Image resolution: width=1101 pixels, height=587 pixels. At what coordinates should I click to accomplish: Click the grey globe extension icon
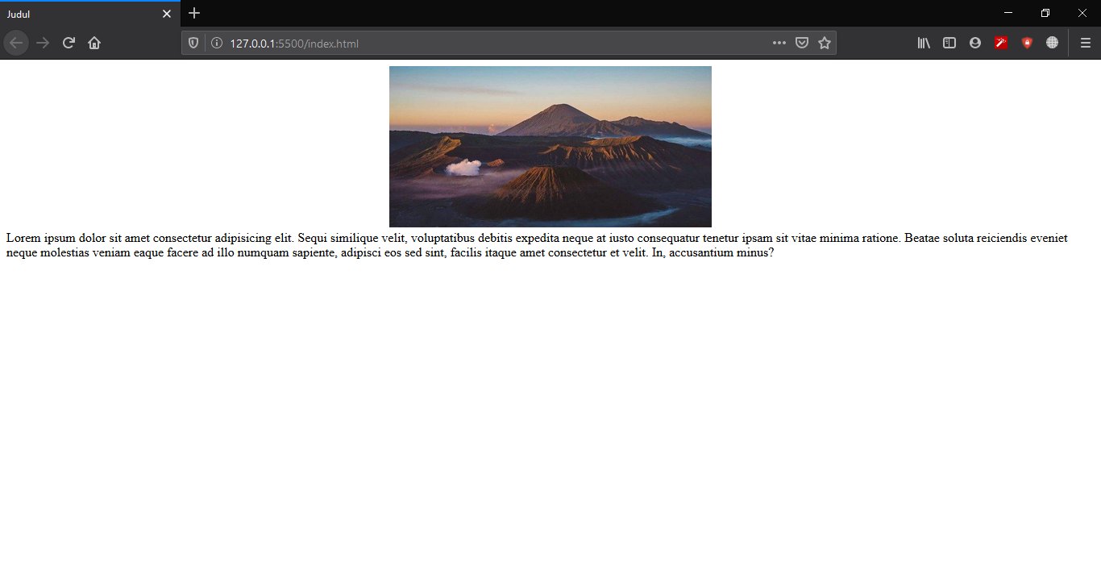[1052, 43]
